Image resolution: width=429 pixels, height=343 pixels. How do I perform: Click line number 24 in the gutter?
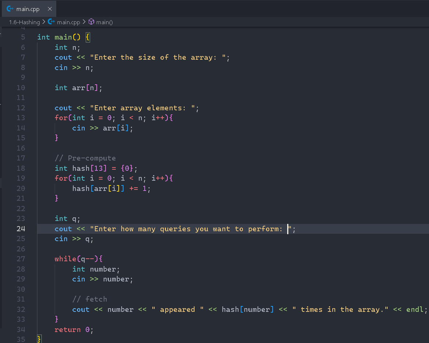coord(21,229)
